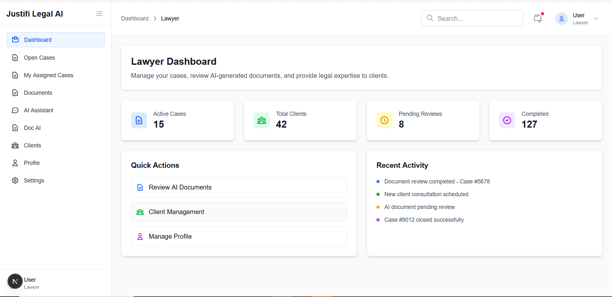Click the Settings gear icon
The width and height of the screenshot is (612, 297).
tap(15, 180)
